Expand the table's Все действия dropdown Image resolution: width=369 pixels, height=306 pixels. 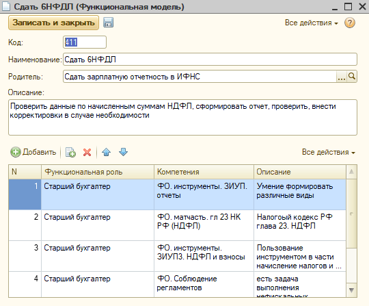(329, 152)
